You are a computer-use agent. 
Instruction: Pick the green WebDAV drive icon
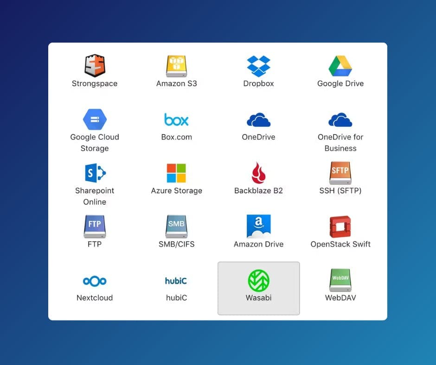340,280
